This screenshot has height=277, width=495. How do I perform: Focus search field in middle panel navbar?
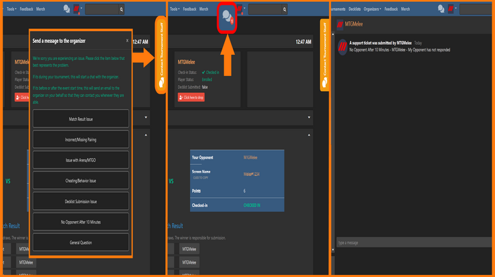pyautogui.click(x=265, y=9)
